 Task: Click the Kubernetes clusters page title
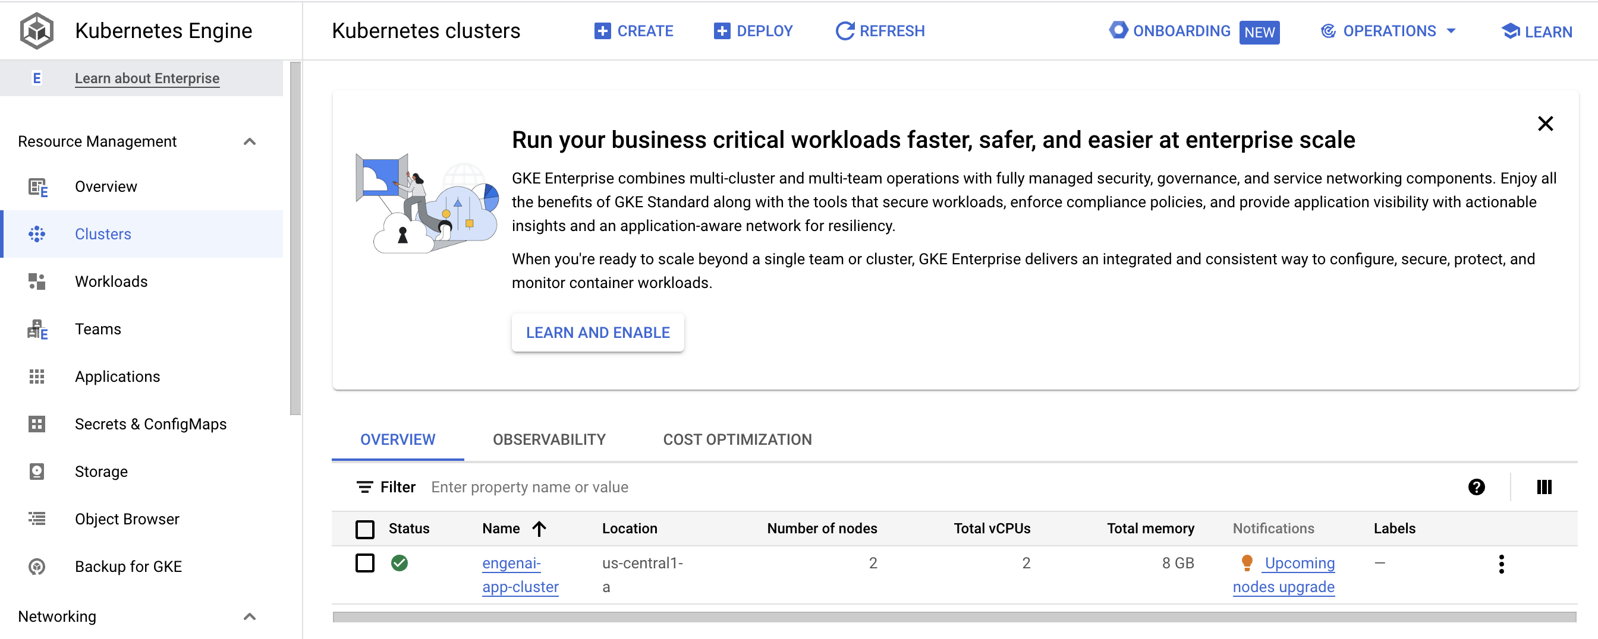[x=426, y=31]
